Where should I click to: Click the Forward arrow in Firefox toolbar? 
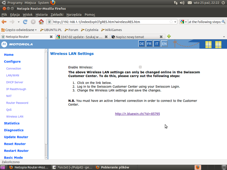12,22
